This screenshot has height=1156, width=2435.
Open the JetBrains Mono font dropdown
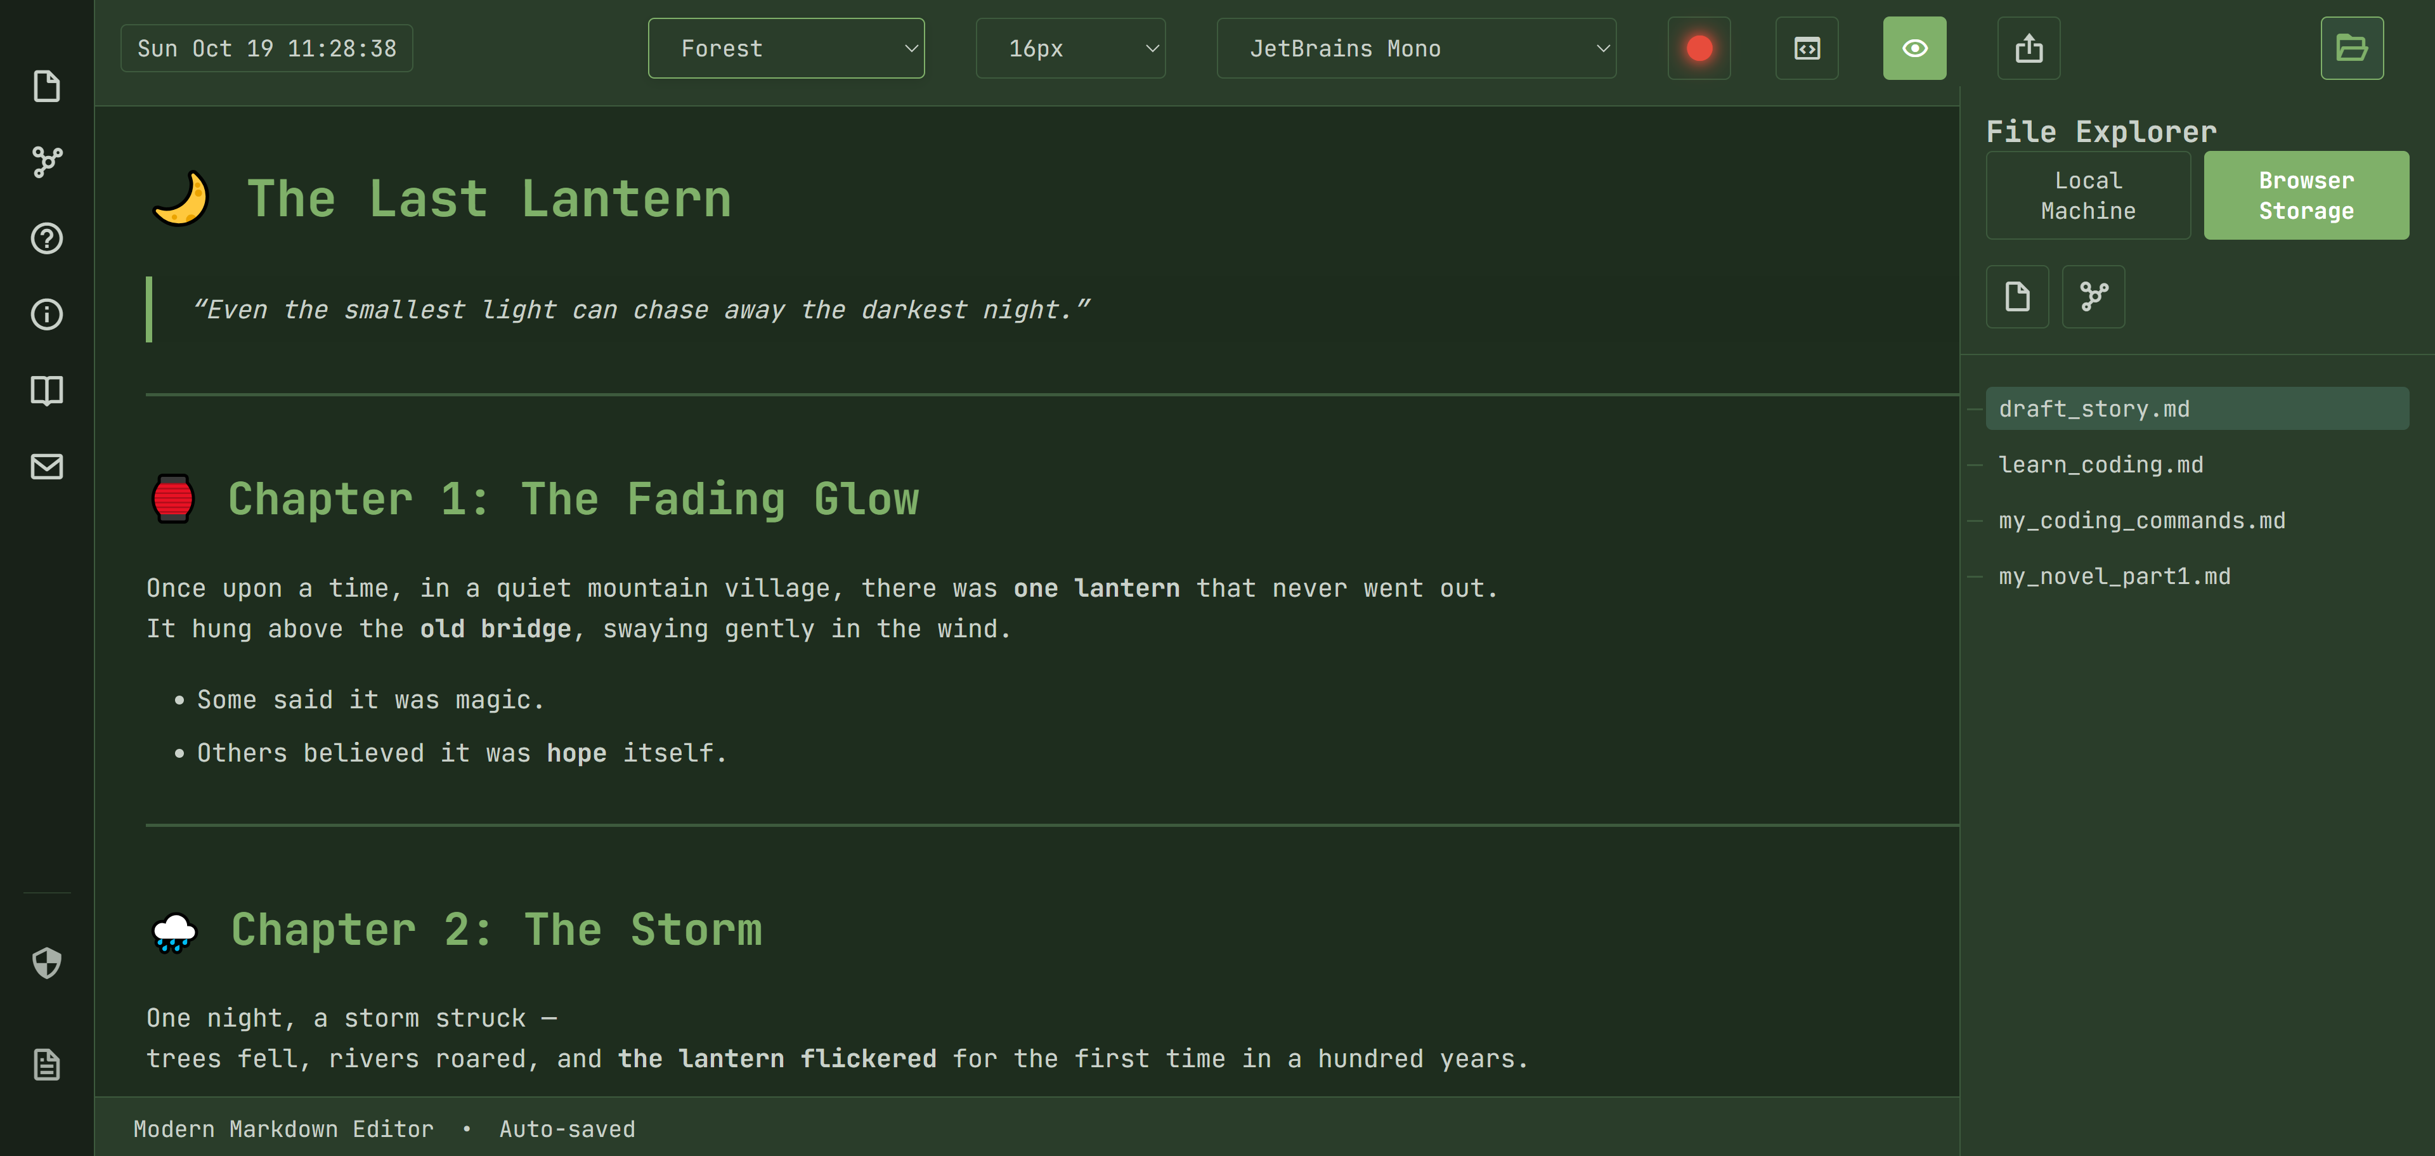tap(1415, 48)
